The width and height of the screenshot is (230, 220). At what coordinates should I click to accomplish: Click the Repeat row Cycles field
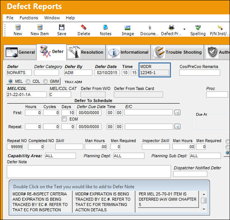(51, 127)
